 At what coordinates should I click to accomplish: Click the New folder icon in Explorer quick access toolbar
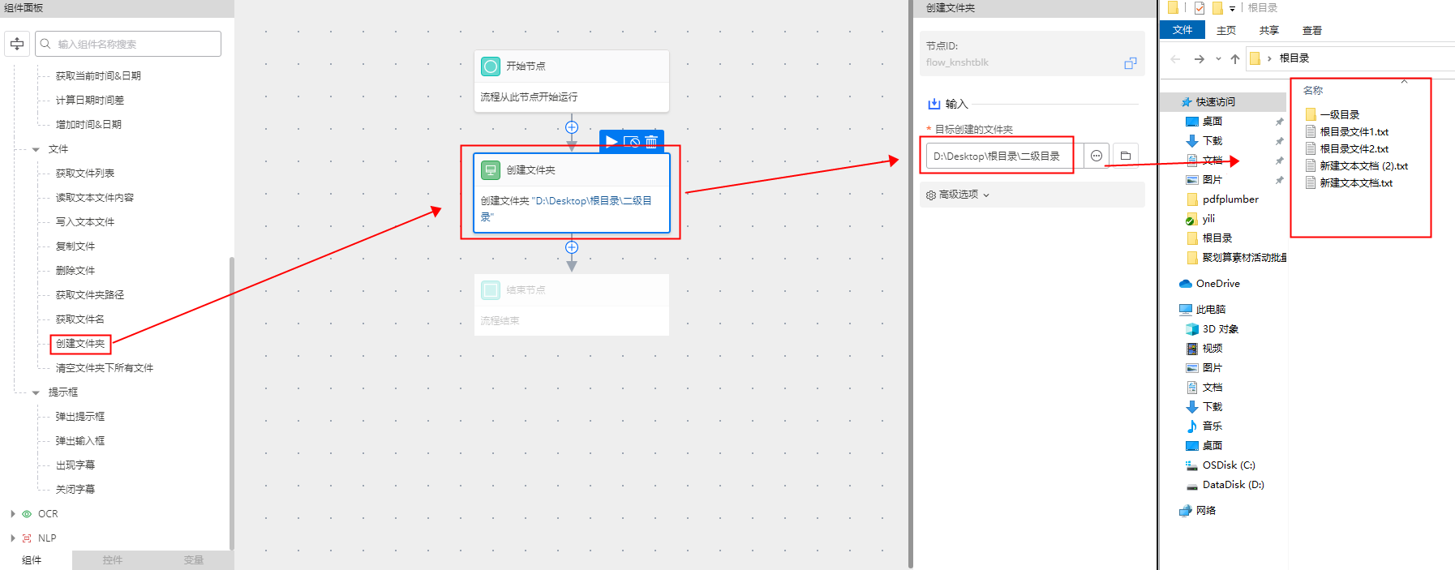point(1217,8)
